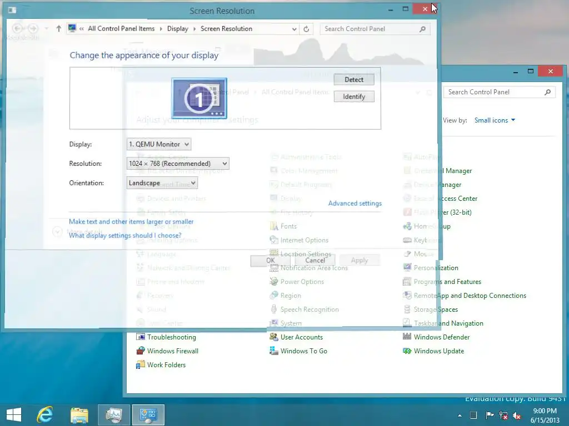569x426 pixels.
Task: Open the Windows Defender icon
Action: tap(407, 337)
